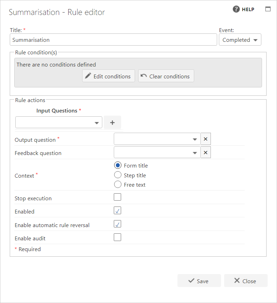The height and width of the screenshot is (303, 277).
Task: Select Form title context option
Action: pyautogui.click(x=118, y=165)
